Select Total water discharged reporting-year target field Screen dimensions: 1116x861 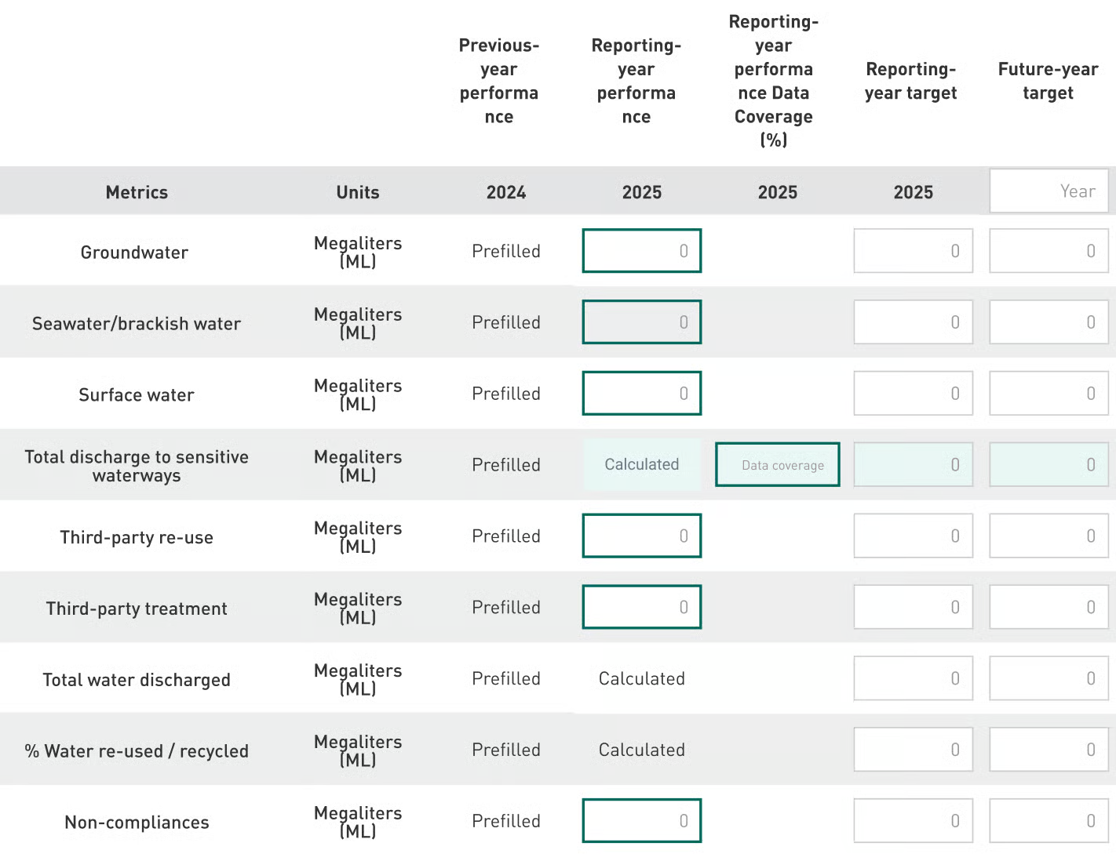point(913,678)
